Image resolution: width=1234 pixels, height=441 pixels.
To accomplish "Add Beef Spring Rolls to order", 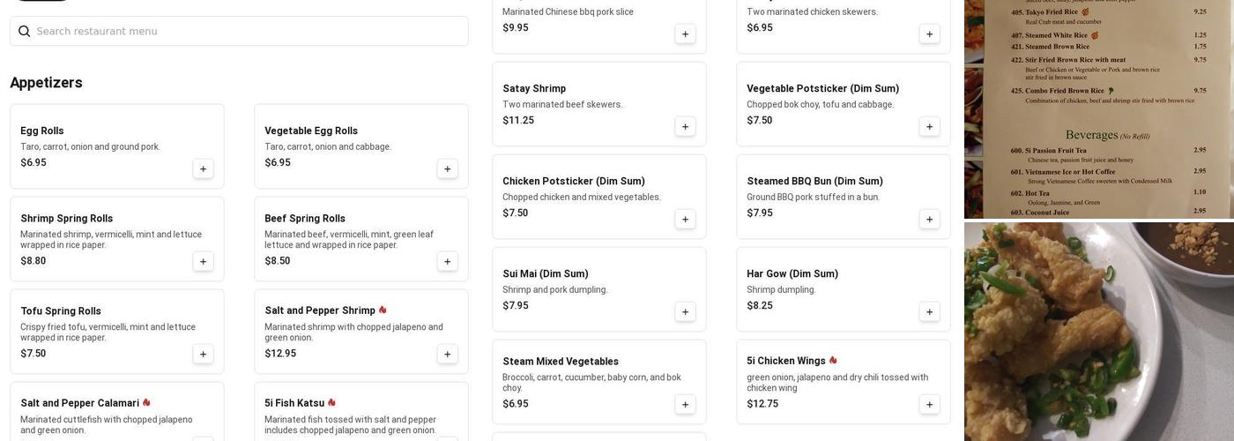I will click(x=447, y=261).
